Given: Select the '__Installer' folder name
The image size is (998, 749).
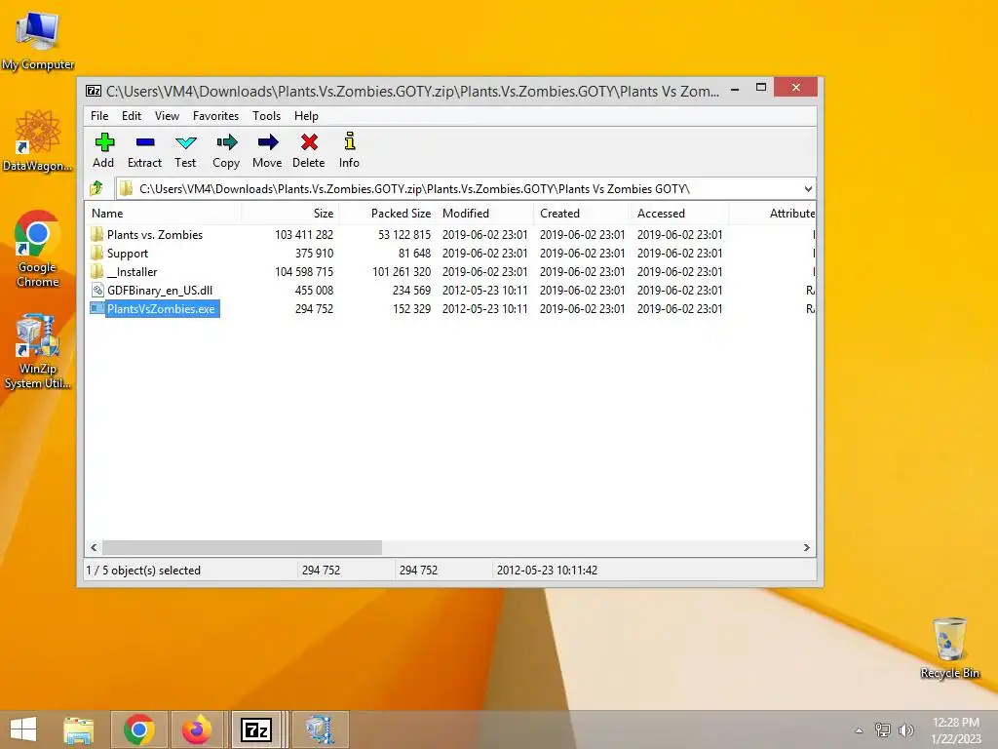Looking at the screenshot, I should [132, 271].
